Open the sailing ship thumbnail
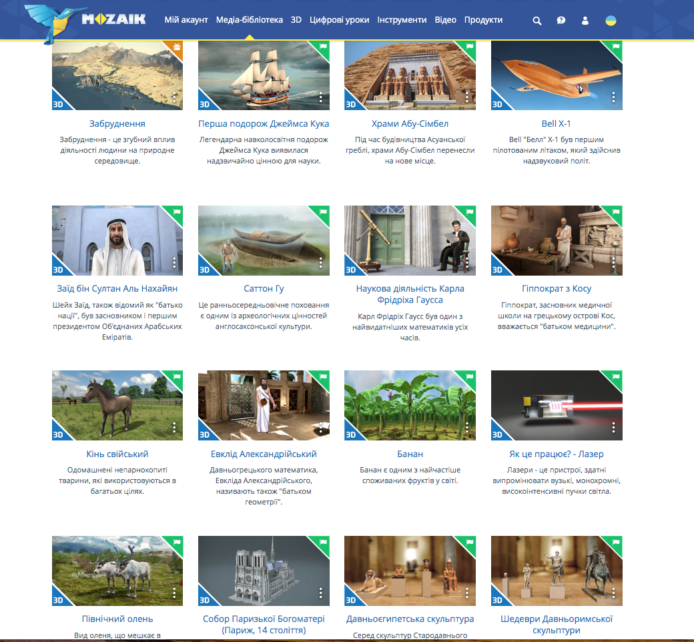This screenshot has height=642, width=694. pyautogui.click(x=264, y=75)
